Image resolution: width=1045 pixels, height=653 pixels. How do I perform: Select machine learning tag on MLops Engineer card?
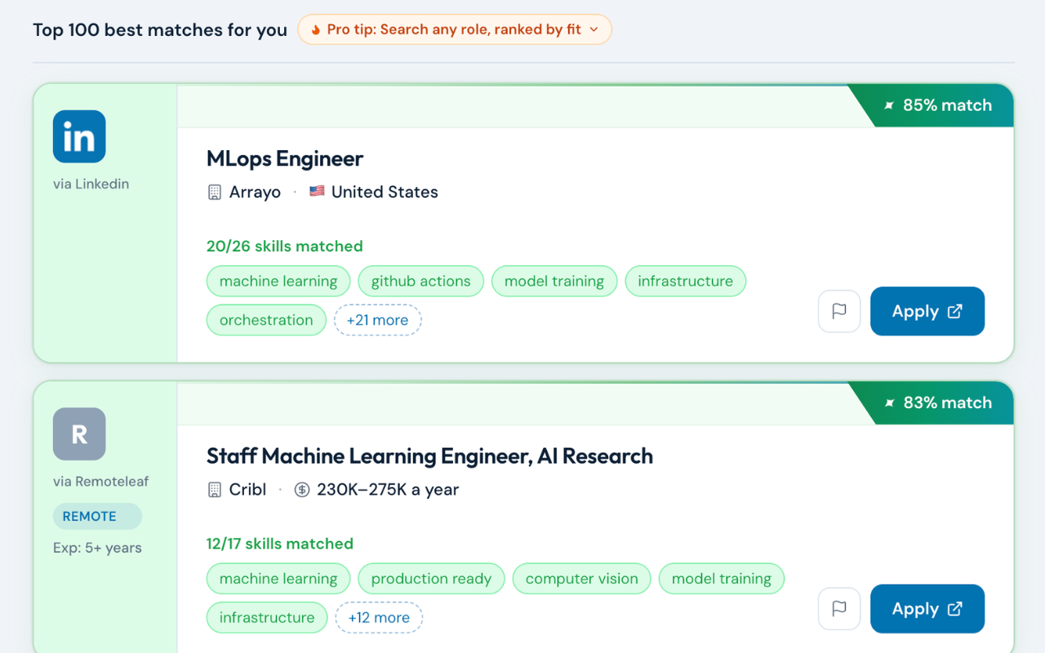coord(278,281)
